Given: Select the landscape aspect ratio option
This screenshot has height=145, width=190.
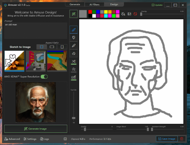Looking at the screenshot, I should 52,47.
